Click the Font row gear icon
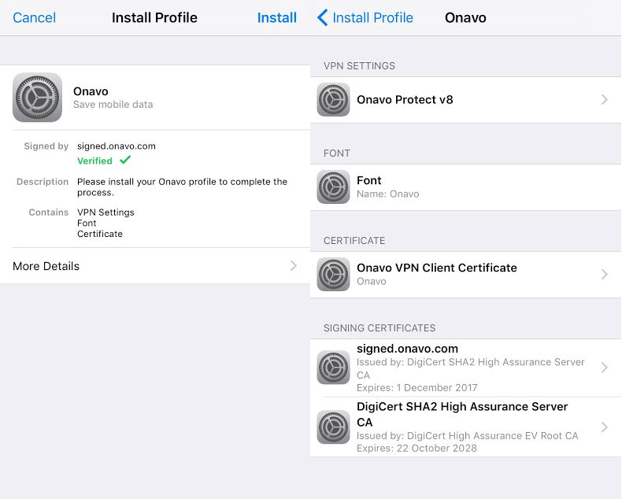Screen dimensions: 622x499 tap(333, 187)
